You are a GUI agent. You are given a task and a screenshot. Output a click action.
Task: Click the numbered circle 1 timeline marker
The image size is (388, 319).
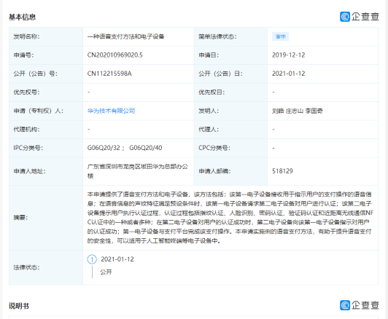point(92,259)
